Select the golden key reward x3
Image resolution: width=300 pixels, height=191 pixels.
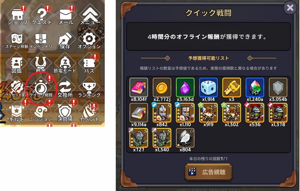(231, 89)
